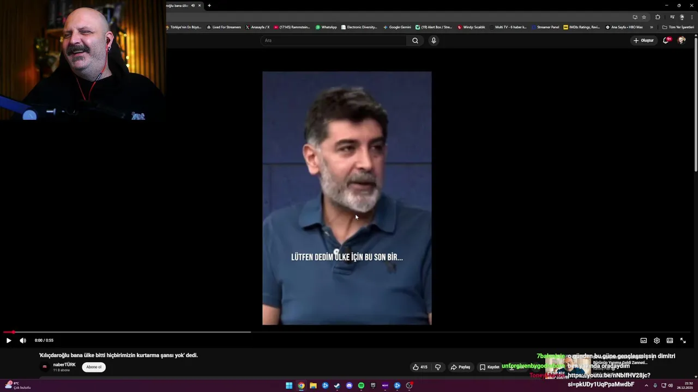The width and height of the screenshot is (698, 392).
Task: Switch to theater mode
Action: (x=670, y=340)
